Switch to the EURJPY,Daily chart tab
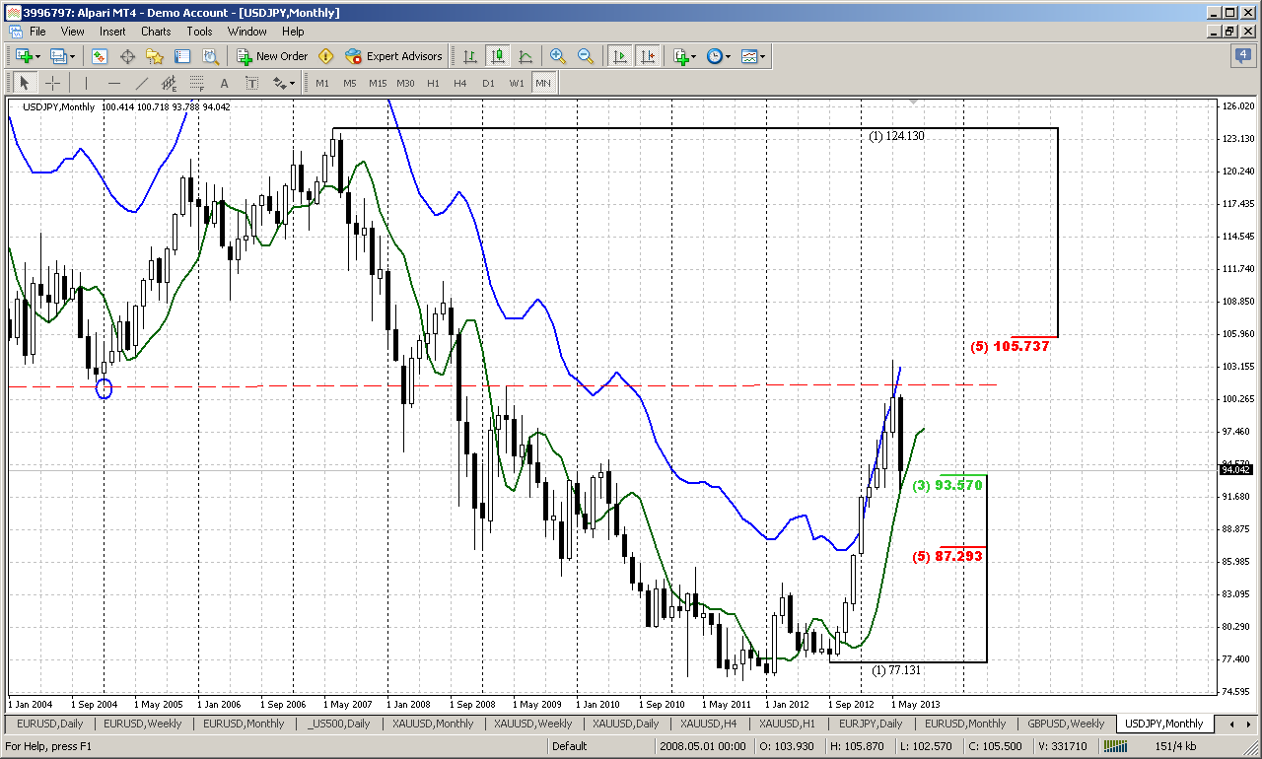Screen dimensions: 1262x759 tap(870, 724)
